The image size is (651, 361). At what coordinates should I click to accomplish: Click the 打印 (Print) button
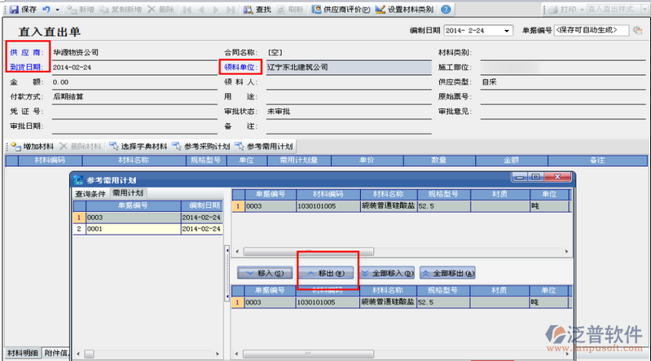coord(562,9)
